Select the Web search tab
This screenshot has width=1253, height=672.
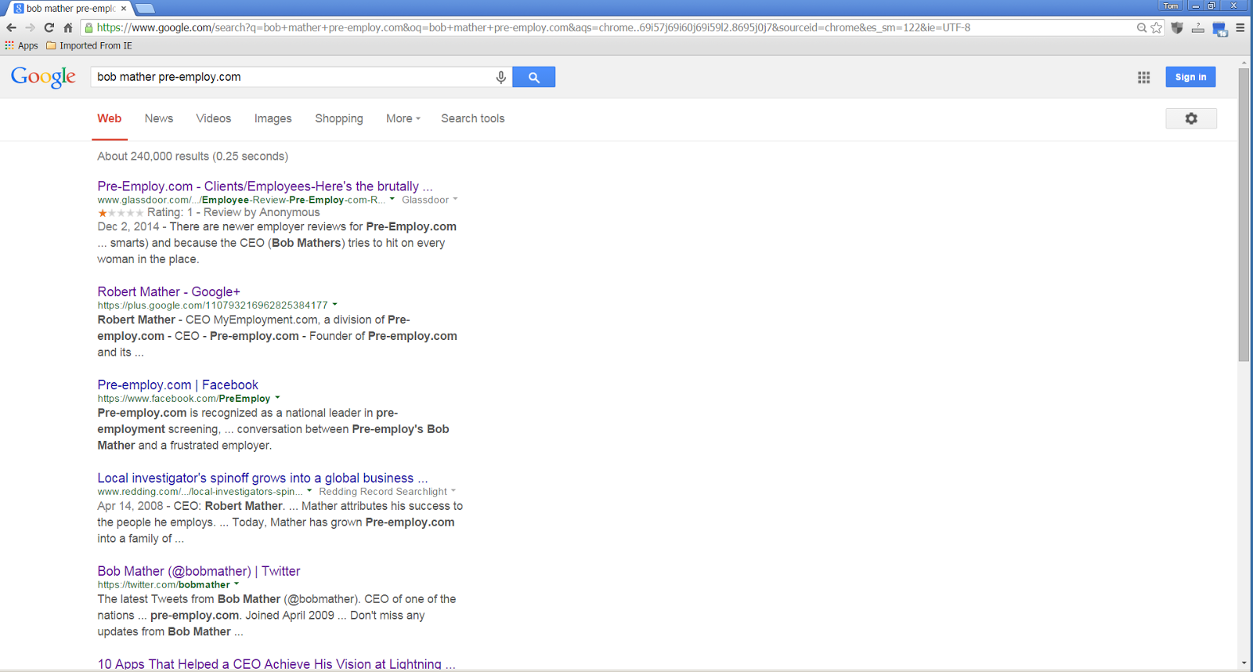[110, 118]
